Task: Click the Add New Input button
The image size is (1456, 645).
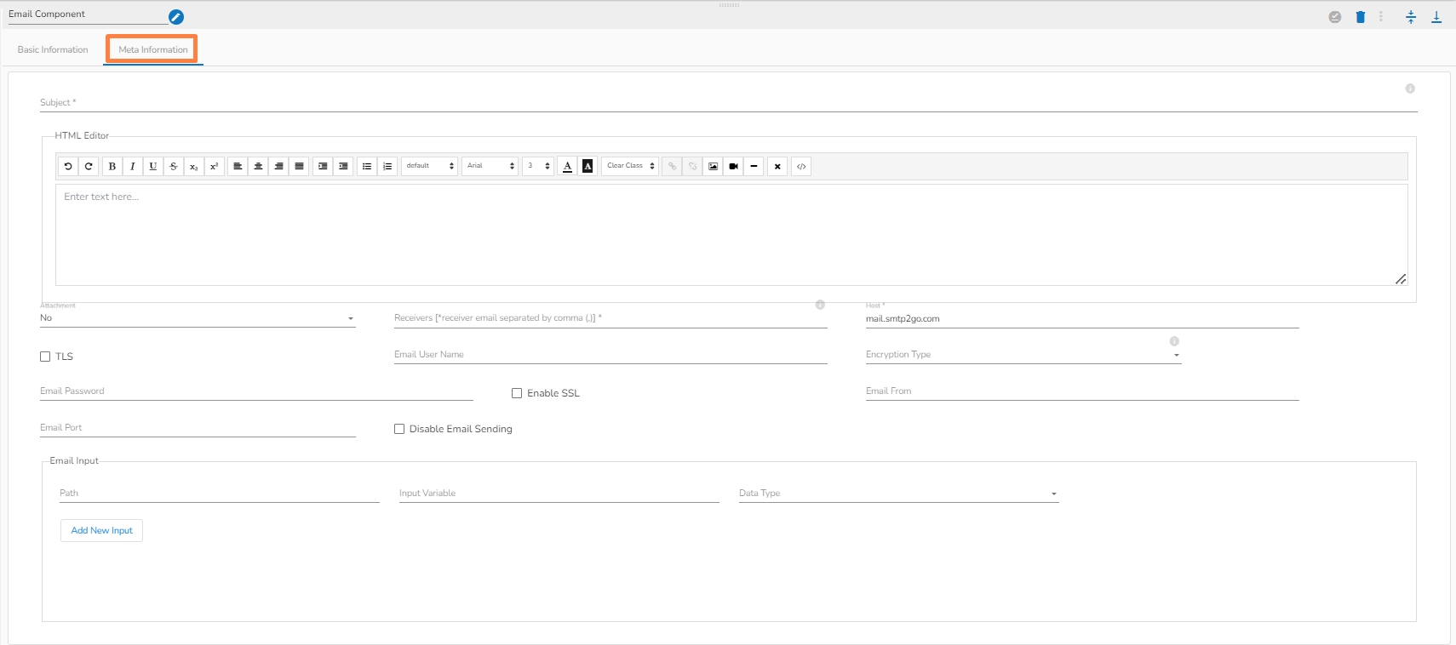Action: coord(101,530)
